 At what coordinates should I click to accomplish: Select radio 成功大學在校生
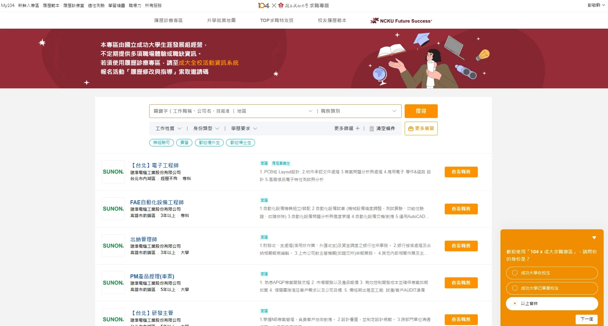point(515,273)
